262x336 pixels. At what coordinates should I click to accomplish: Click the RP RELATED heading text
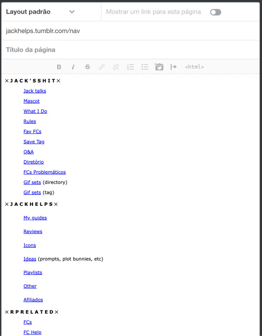pos(32,312)
